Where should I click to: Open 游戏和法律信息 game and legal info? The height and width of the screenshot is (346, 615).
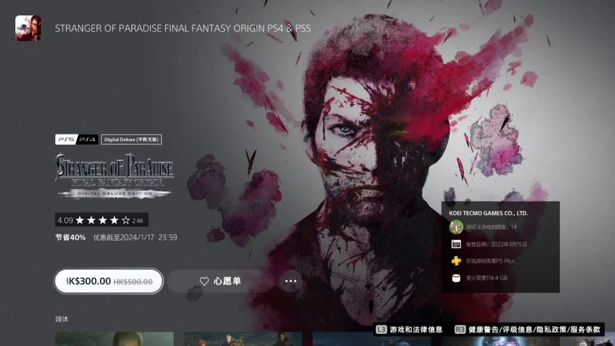click(x=416, y=329)
